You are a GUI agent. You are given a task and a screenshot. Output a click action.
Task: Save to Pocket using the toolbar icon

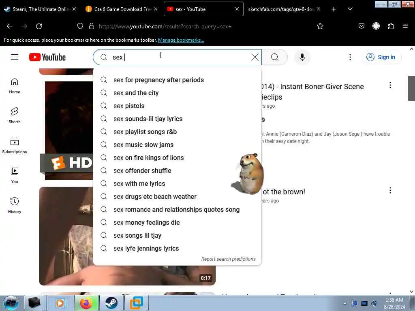[x=361, y=26]
